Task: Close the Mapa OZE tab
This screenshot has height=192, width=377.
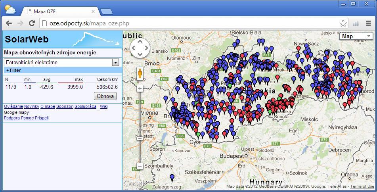Action: point(93,12)
